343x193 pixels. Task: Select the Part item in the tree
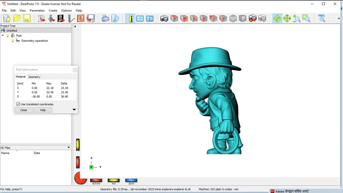pyautogui.click(x=19, y=36)
